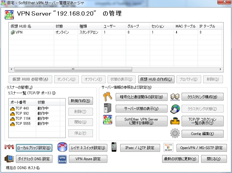Image resolution: width=232 pixels, height=173 pixels.
Task: Sort by ユーザー column header
Action: [114, 26]
